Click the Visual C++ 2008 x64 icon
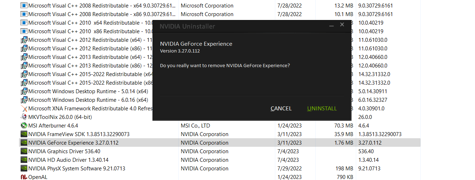The image size is (475, 180). point(24,6)
